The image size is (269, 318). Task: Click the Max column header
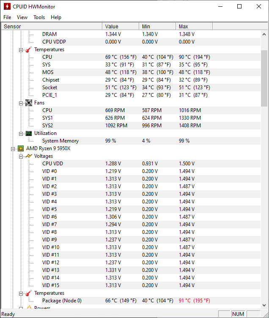(194, 26)
